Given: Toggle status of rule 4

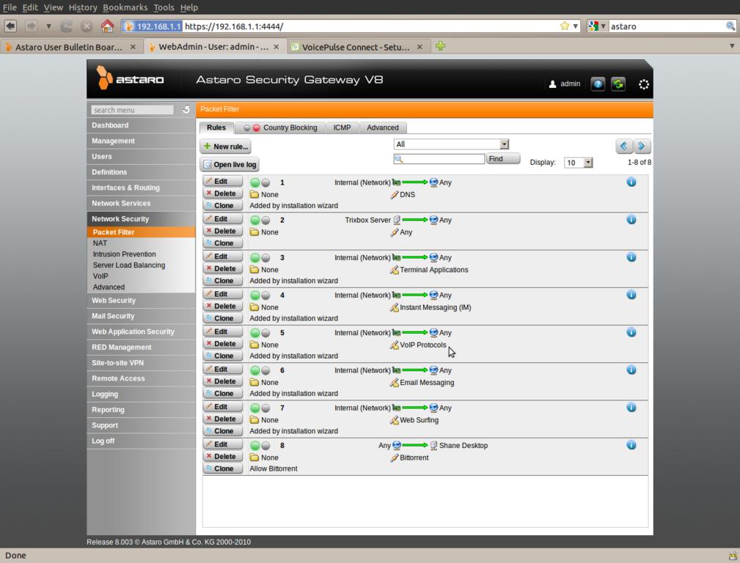Looking at the screenshot, I should click(260, 295).
